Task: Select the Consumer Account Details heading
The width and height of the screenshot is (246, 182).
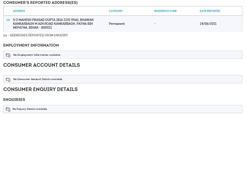Action: coord(41,65)
